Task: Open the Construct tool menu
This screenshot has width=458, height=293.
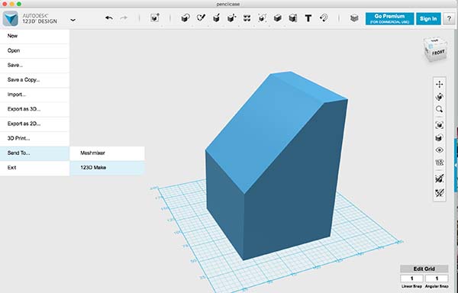Action: [x=217, y=18]
